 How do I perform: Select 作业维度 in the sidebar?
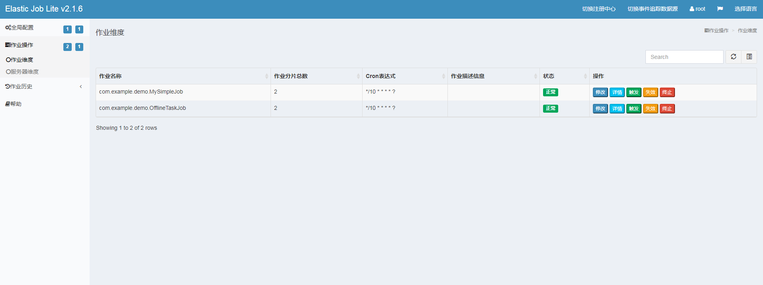click(x=22, y=60)
